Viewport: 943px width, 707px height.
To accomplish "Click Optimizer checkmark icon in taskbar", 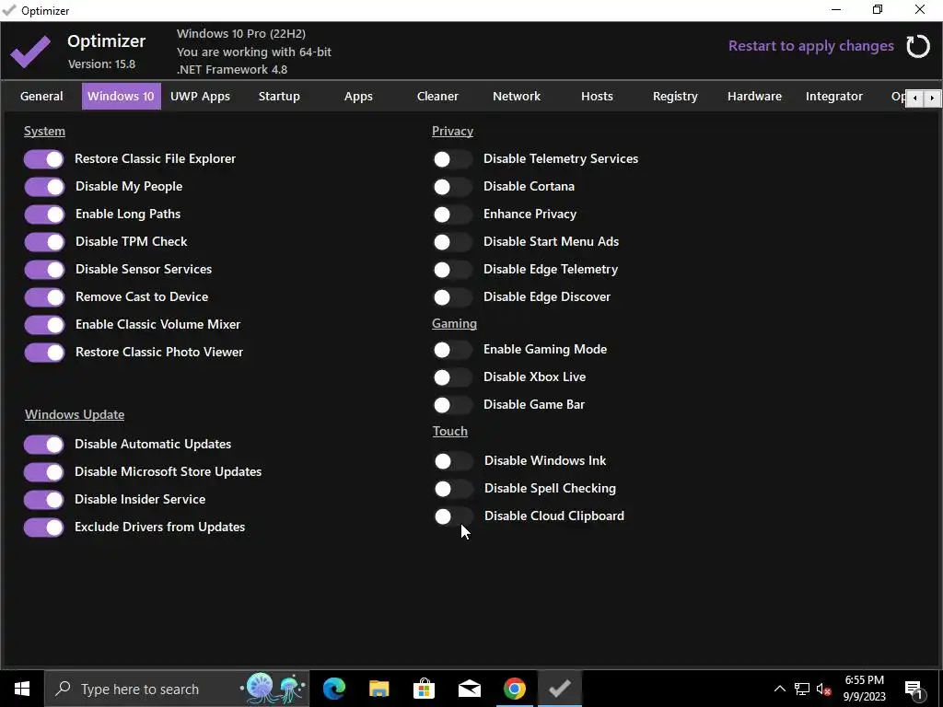I will pos(559,689).
